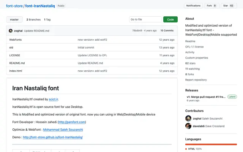Image resolution: width=243 pixels, height=152 pixels.
Task: Open the LICENSE file
Action: click(14, 55)
